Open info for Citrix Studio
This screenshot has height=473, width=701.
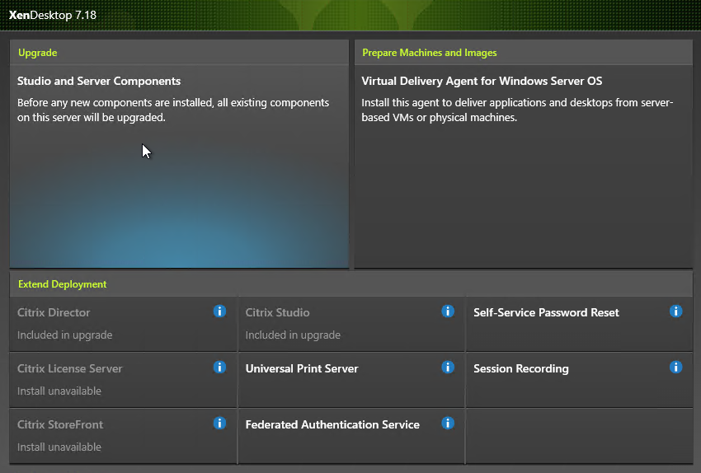click(x=448, y=311)
